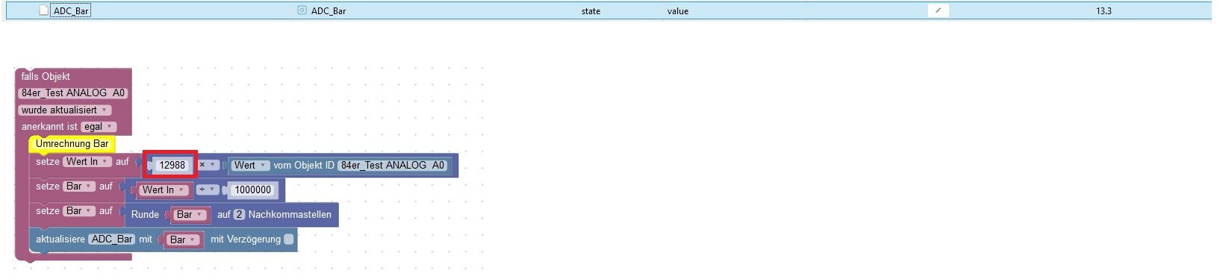
Task: Open the 'Bar' dropdown inside the Runde block
Action: (x=190, y=215)
